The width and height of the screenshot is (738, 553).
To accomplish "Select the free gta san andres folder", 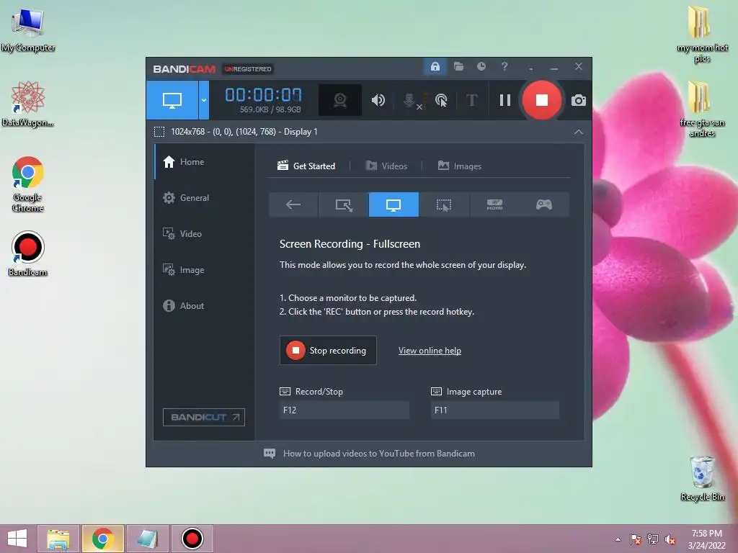I will [x=702, y=109].
